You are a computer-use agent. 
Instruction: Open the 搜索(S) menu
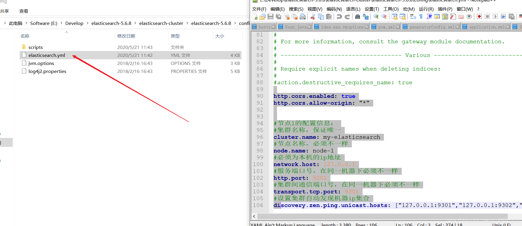296,9
